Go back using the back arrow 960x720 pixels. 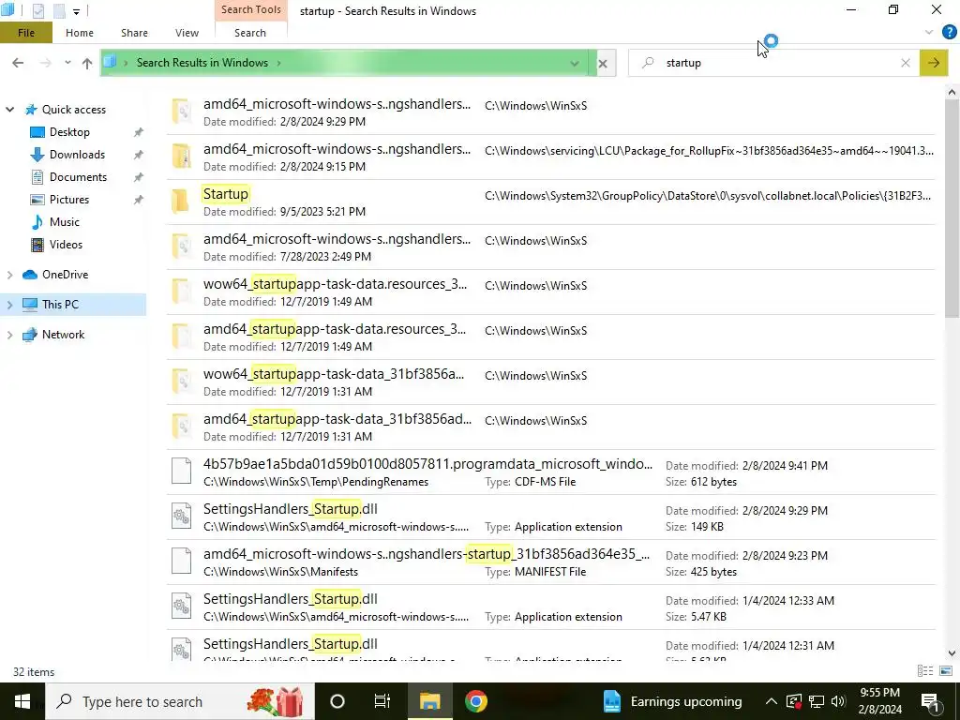pyautogui.click(x=18, y=63)
